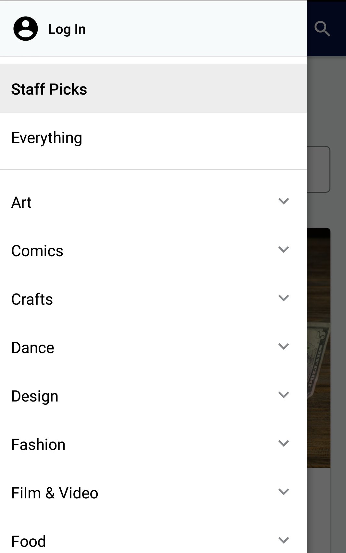Expand the Comics category chevron
Screen dimensions: 346x553
[x=284, y=250]
